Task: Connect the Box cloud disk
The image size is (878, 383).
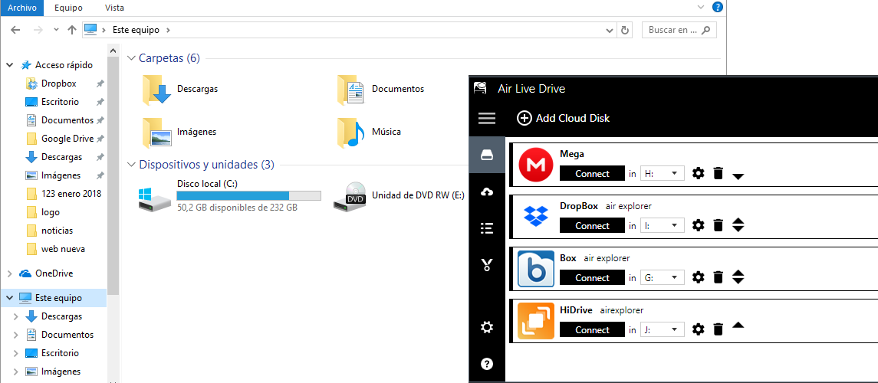Action: (x=592, y=277)
